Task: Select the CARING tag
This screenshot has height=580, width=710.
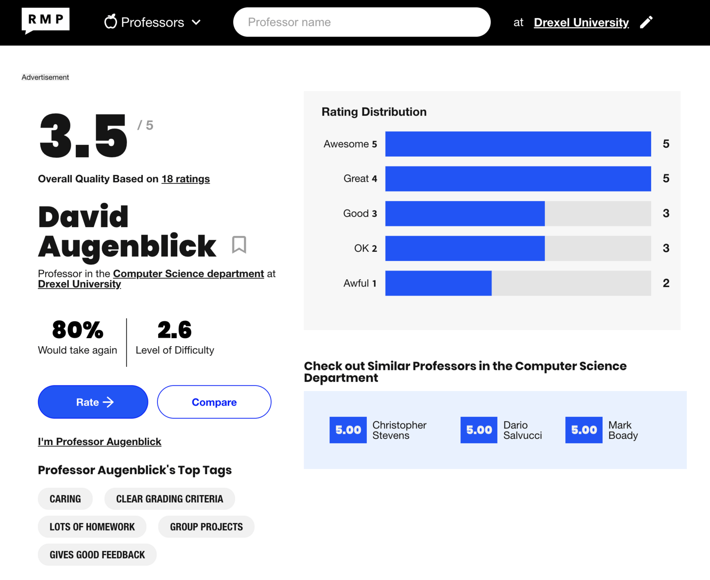Action: pos(65,499)
